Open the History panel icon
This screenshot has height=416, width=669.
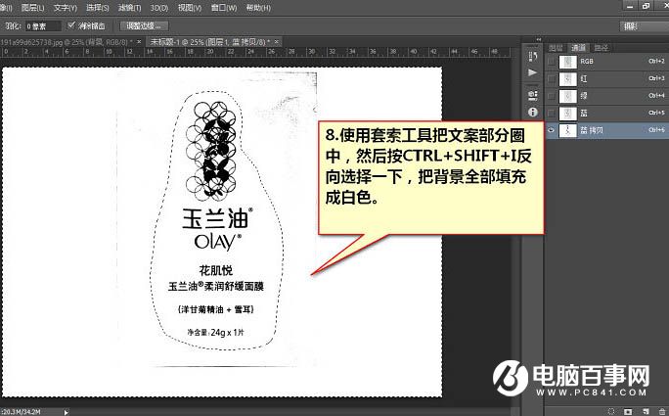pyautogui.click(x=532, y=57)
